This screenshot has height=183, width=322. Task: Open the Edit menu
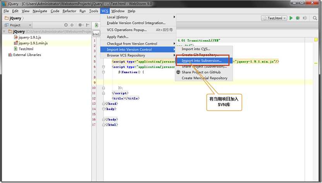point(15,11)
